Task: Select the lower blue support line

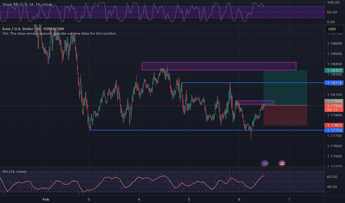Action: coord(207,130)
